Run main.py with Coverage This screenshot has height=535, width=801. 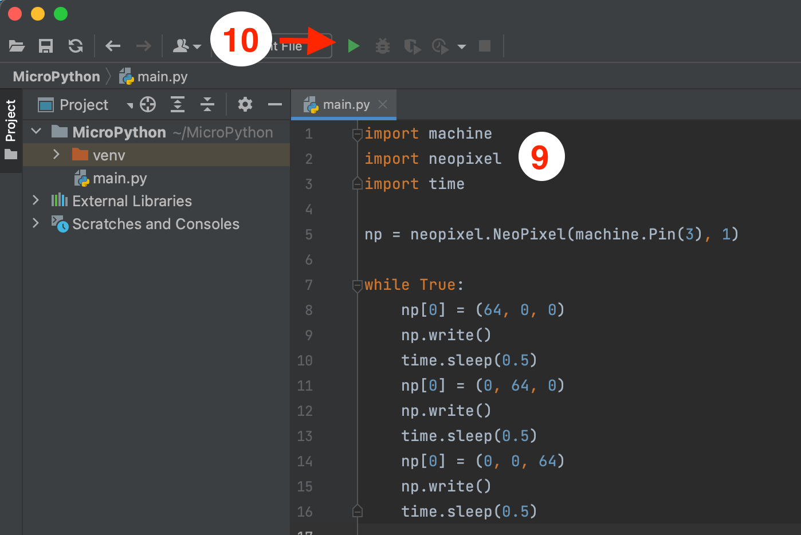click(412, 46)
